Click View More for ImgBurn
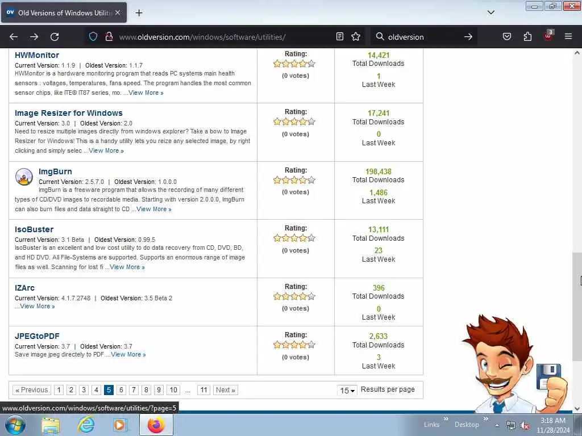This screenshot has height=436, width=582. [x=153, y=209]
